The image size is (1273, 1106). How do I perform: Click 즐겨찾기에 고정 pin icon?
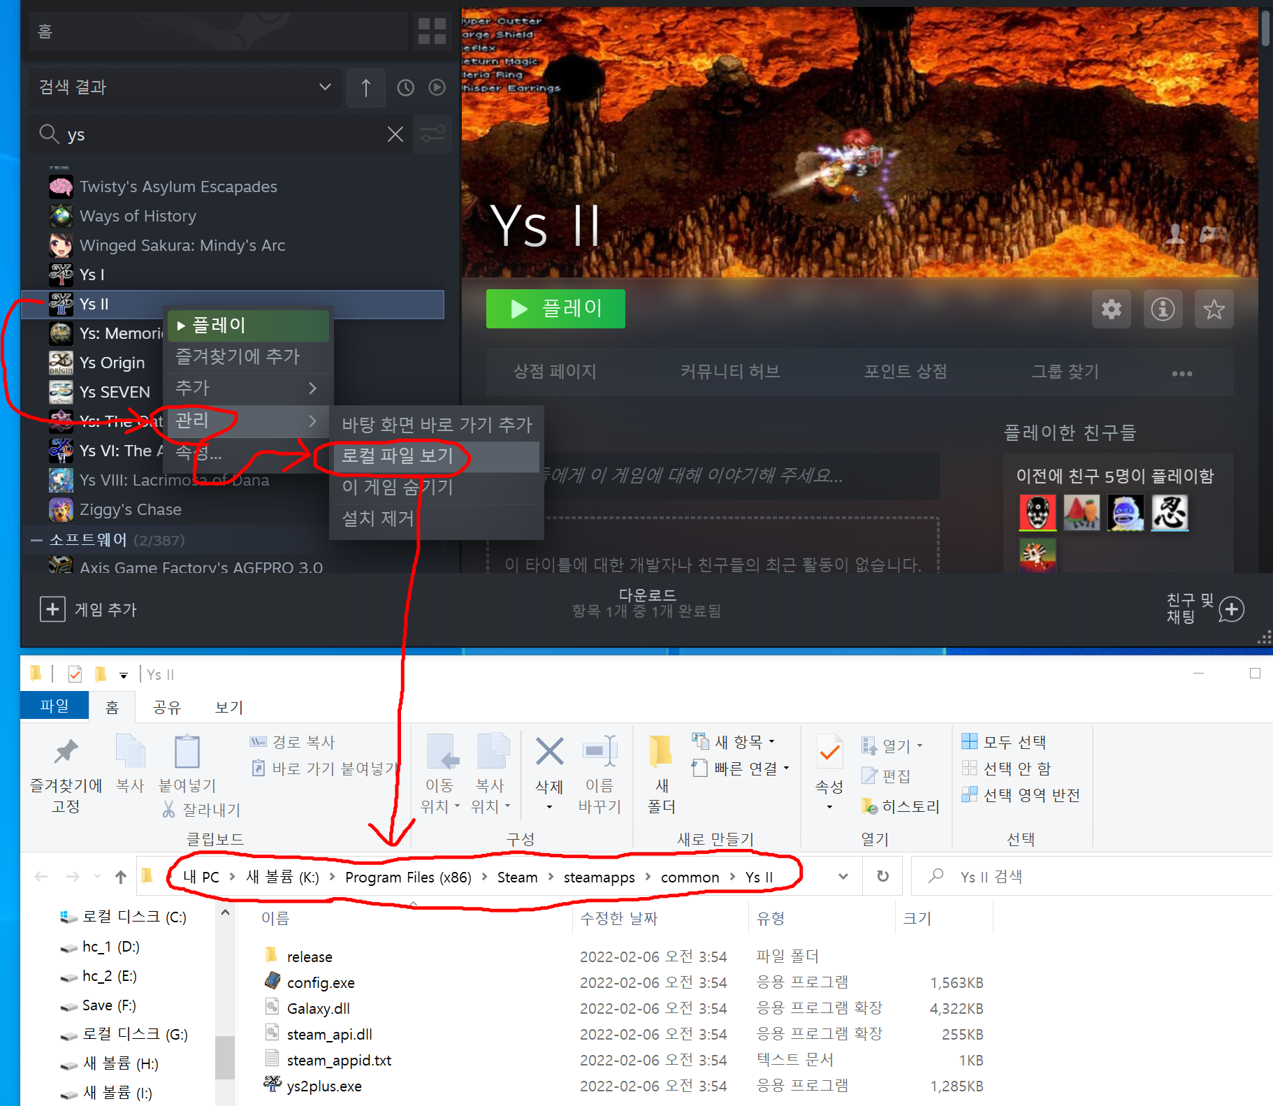coord(66,752)
